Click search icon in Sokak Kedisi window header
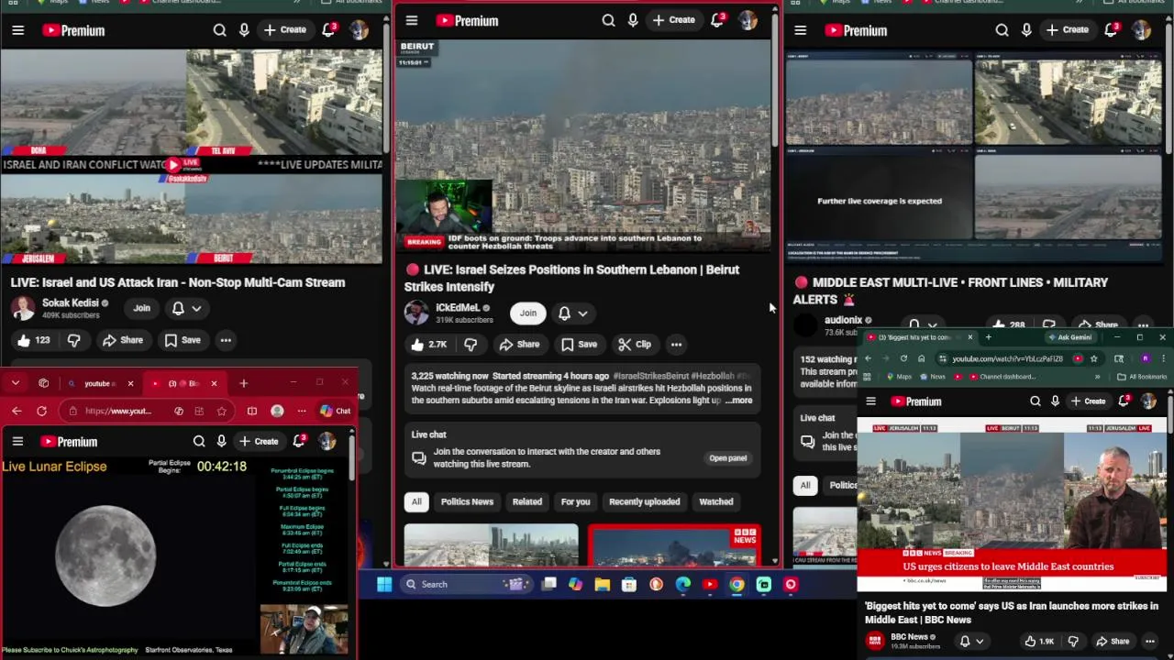The width and height of the screenshot is (1174, 660). (x=219, y=30)
